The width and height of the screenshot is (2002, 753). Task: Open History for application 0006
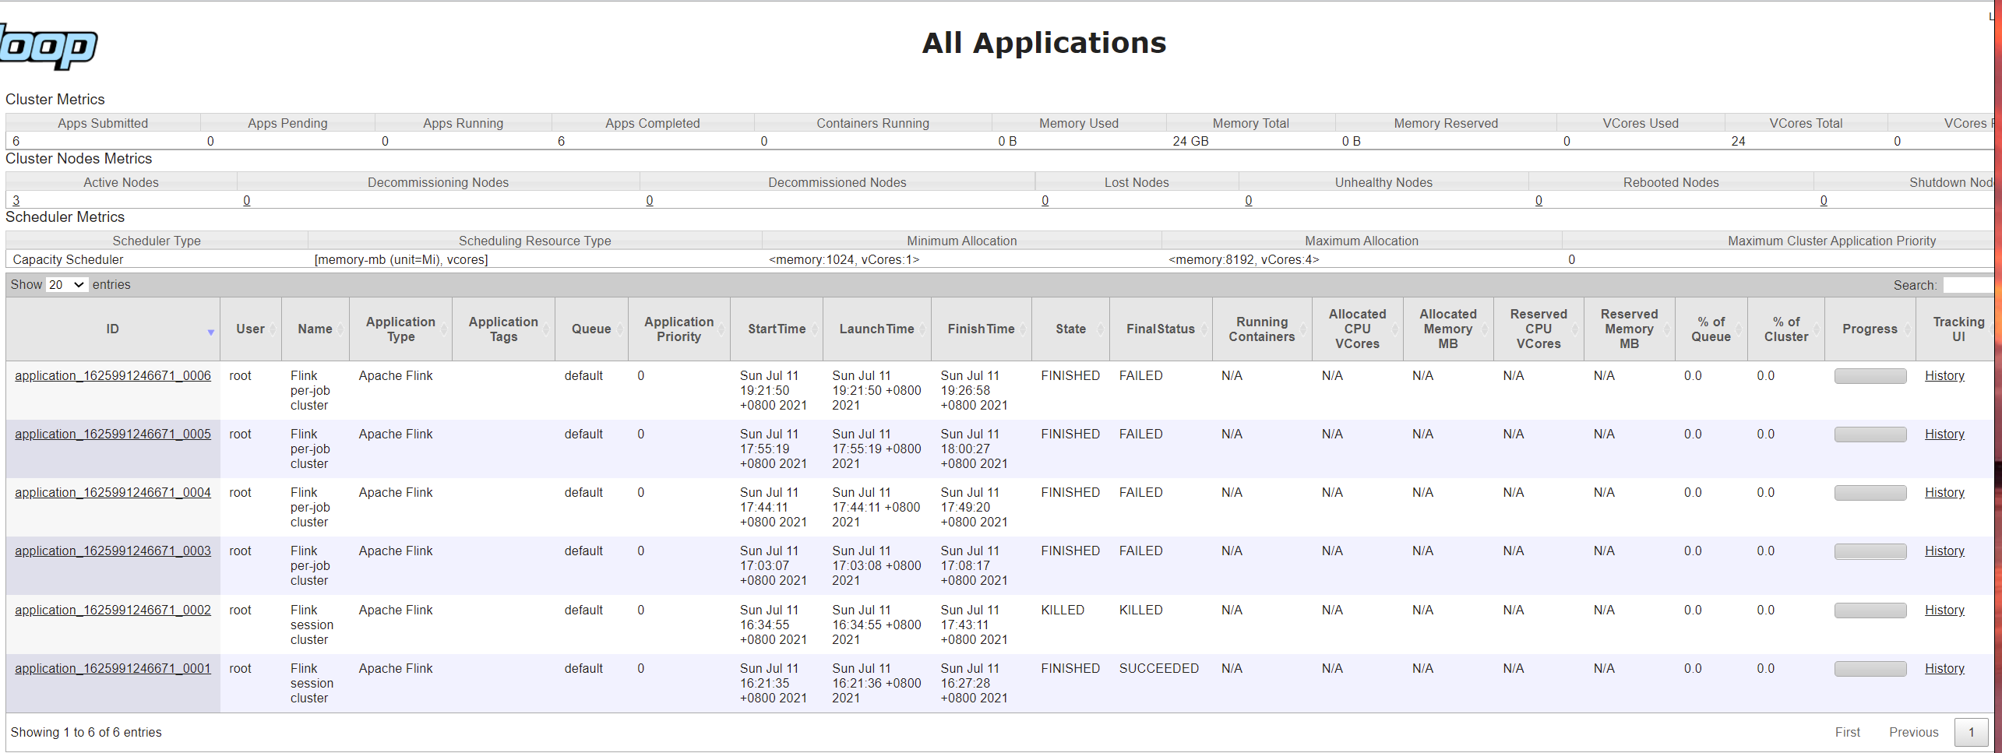(x=1944, y=376)
